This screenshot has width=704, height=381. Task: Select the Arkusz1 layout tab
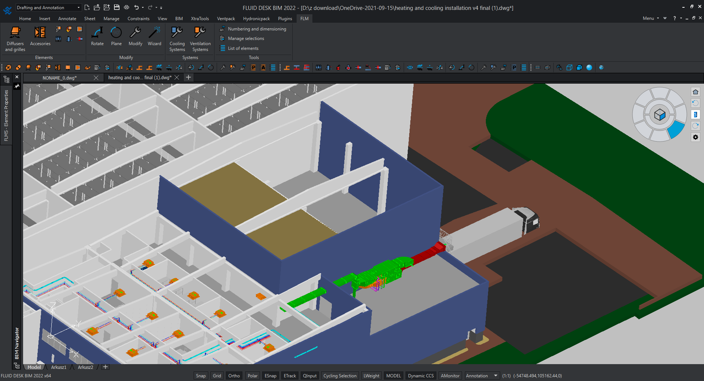59,367
